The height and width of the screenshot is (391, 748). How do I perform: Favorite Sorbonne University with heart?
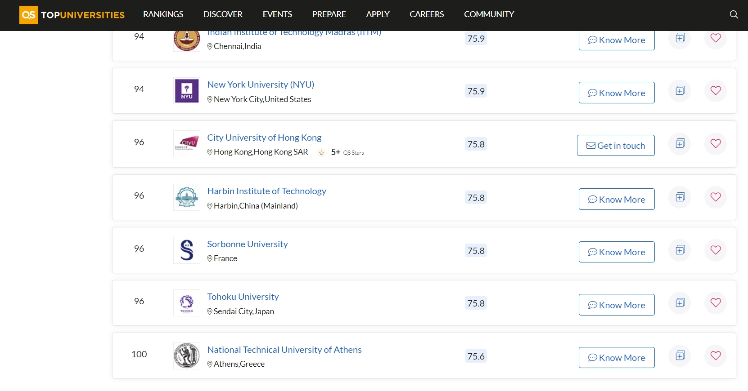coord(716,250)
